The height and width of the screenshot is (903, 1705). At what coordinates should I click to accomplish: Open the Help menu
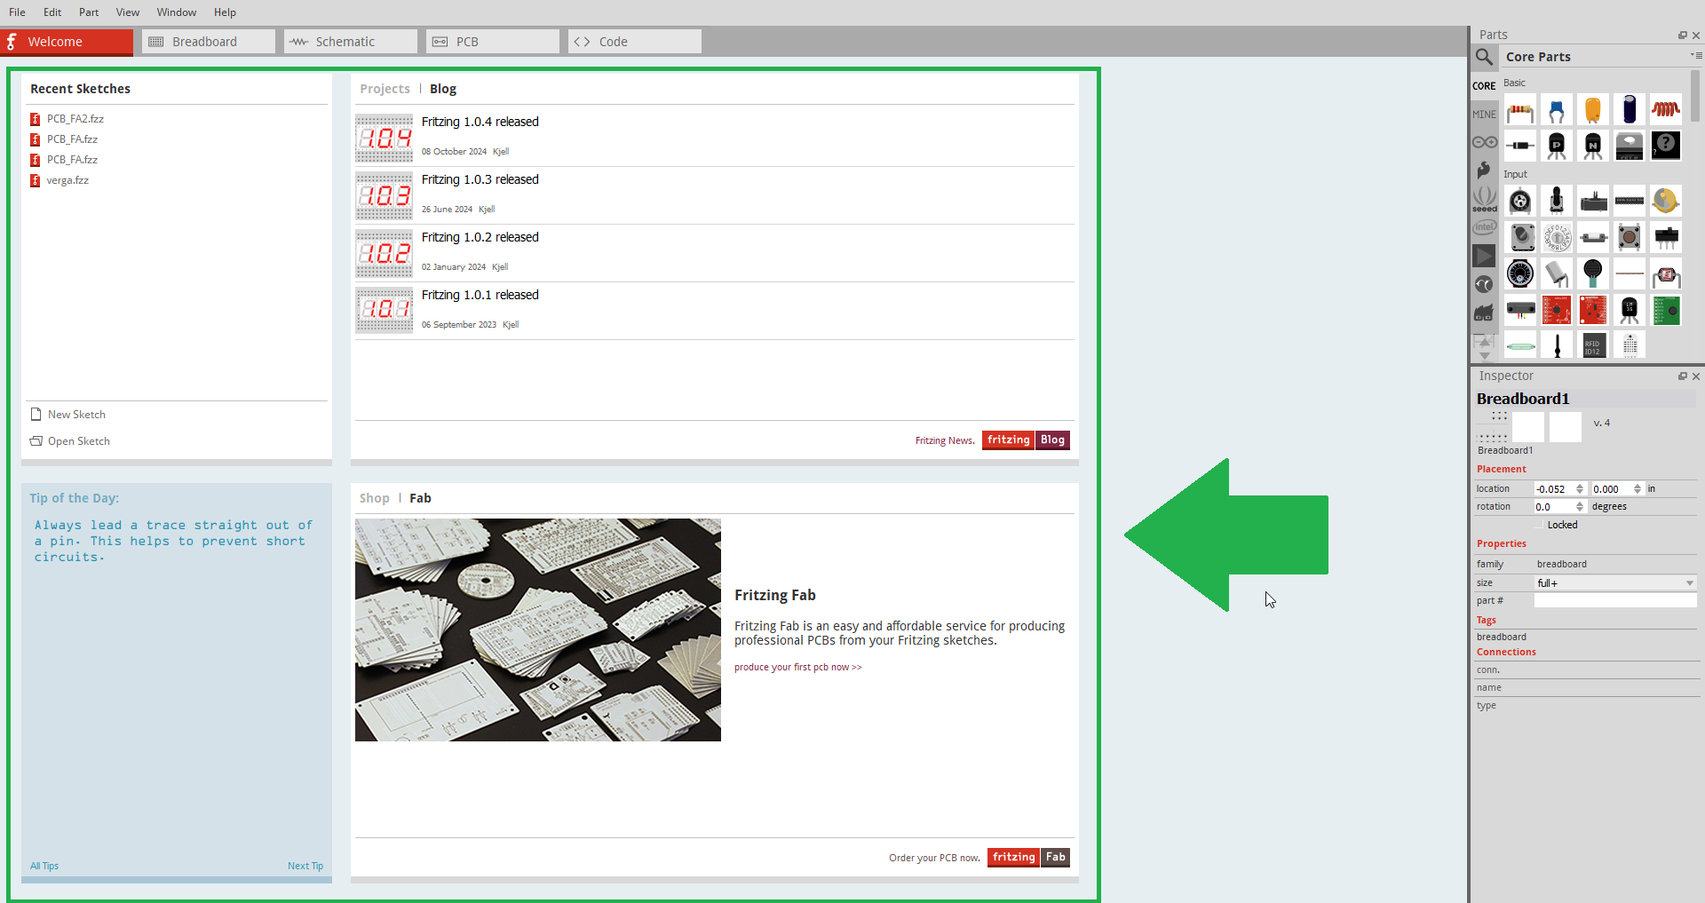(225, 12)
